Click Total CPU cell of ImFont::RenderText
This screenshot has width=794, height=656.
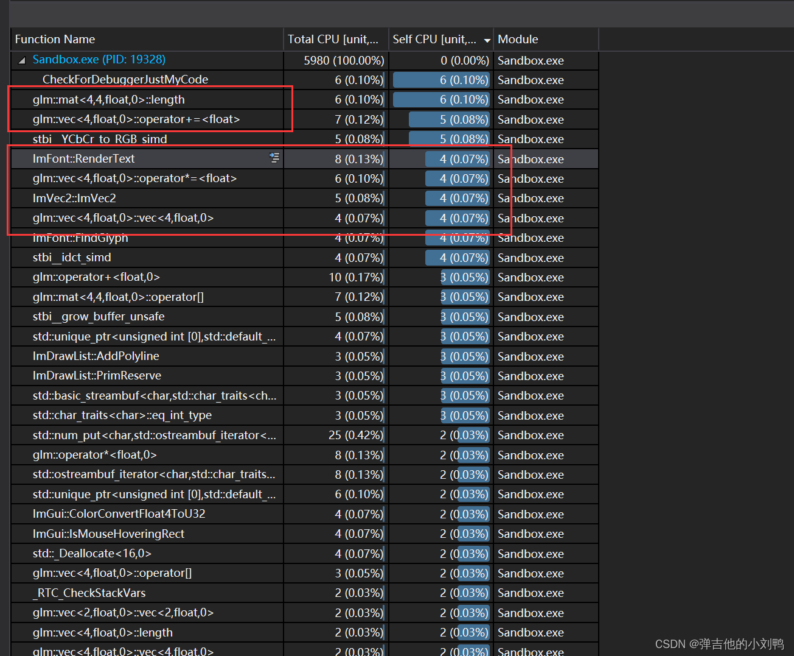coord(336,159)
